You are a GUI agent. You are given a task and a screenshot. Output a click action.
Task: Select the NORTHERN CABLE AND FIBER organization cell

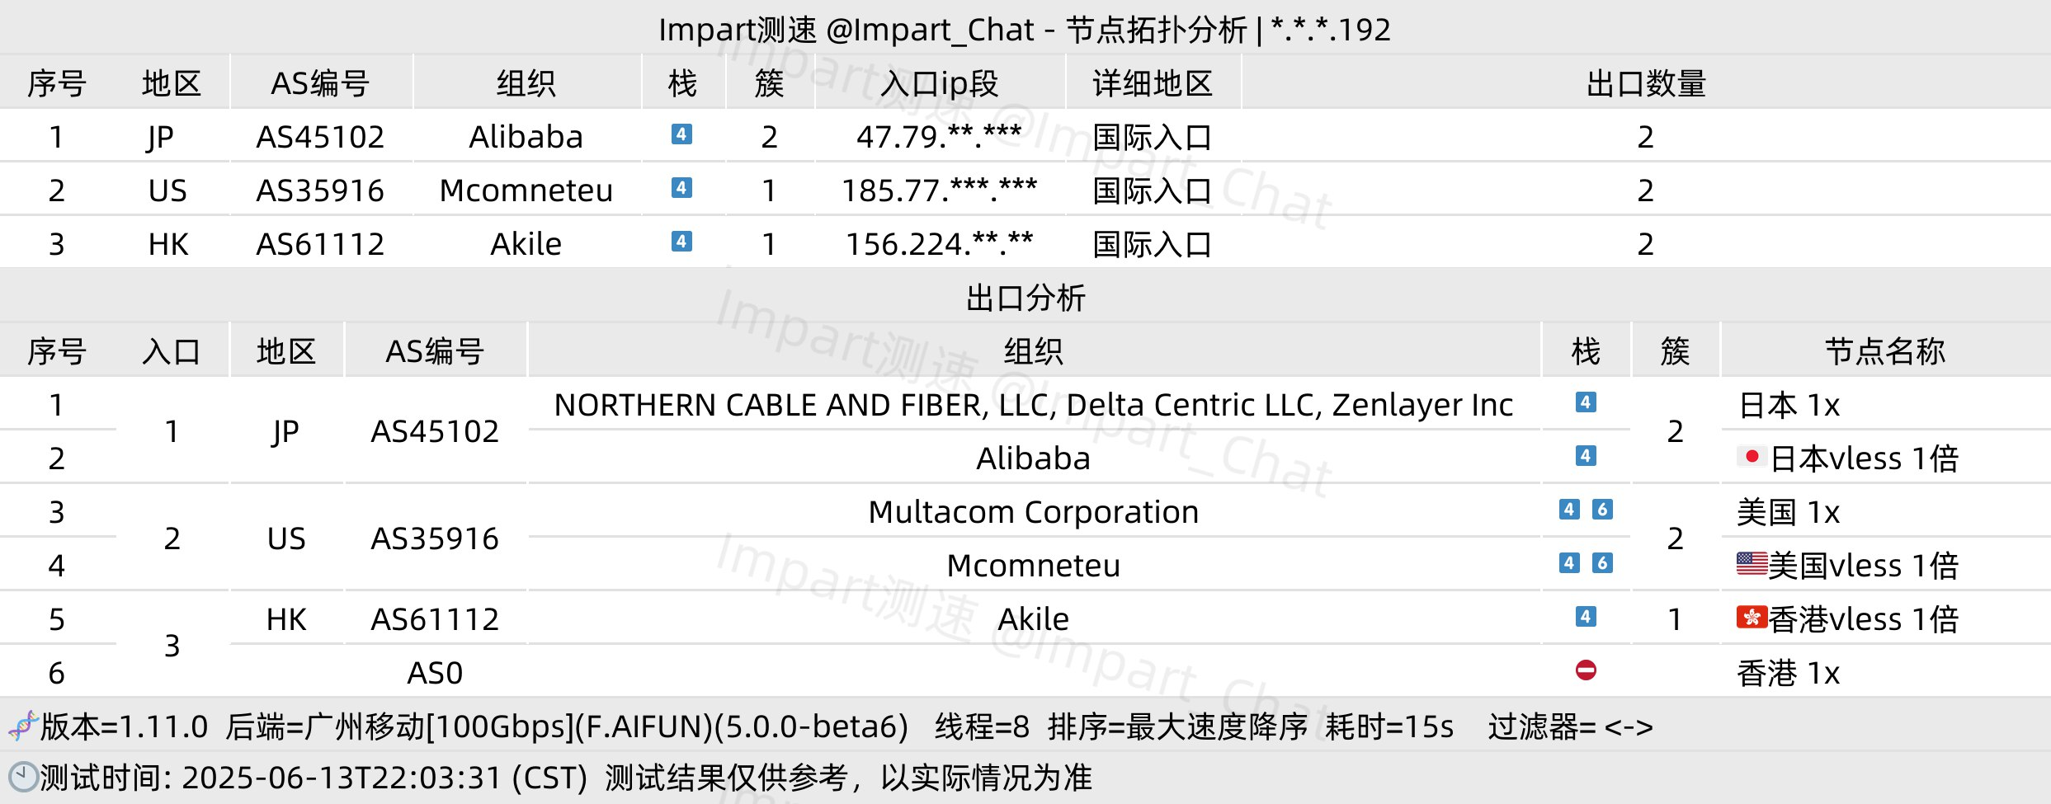tap(1034, 405)
